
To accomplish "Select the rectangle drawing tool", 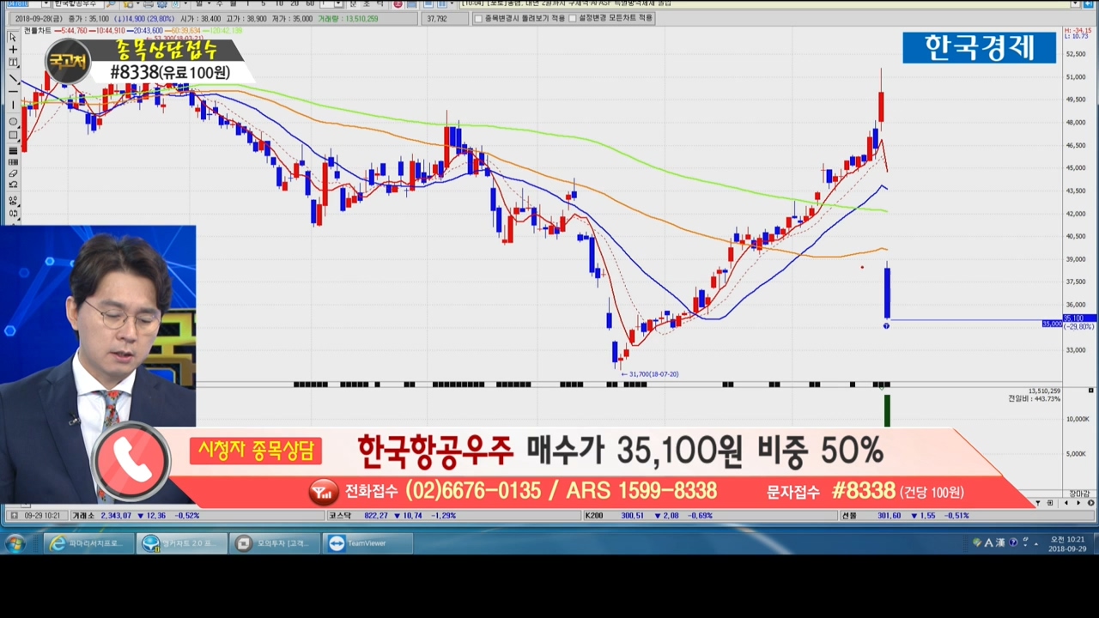I will pos(13,135).
